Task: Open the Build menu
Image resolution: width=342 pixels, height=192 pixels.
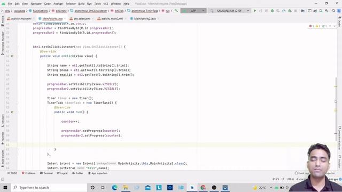Action: 81,4
